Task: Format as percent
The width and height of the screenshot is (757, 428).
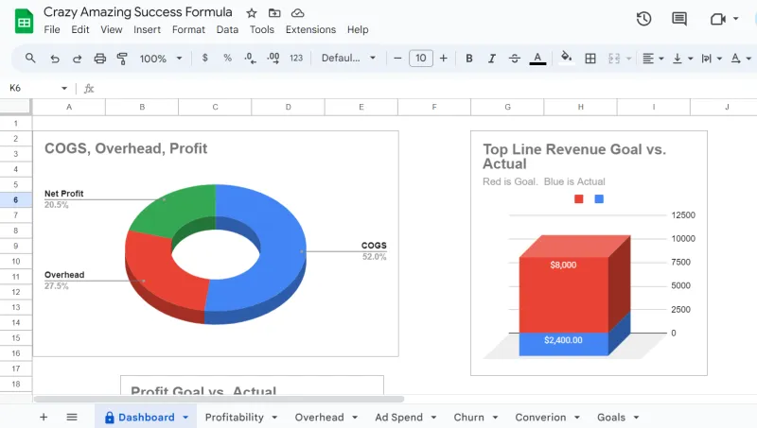Action: tap(227, 58)
